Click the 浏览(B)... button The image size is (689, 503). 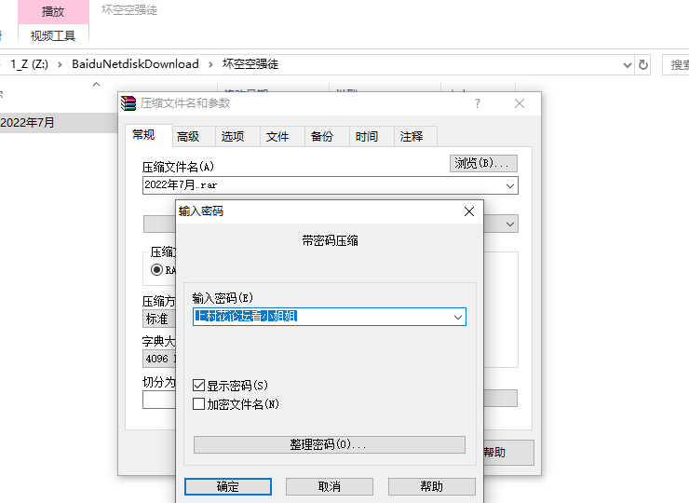click(x=483, y=163)
